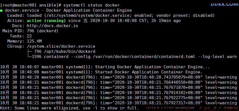Image resolution: width=239 pixels, height=111 pixels.
Task: Click the /etc/systemd/system/docker.service file path
Action: [x=90, y=15]
